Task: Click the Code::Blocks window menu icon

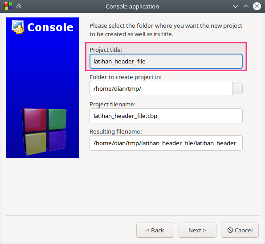Action: [x=8, y=6]
